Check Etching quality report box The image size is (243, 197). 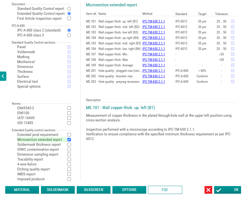pyautogui.click(x=69, y=169)
